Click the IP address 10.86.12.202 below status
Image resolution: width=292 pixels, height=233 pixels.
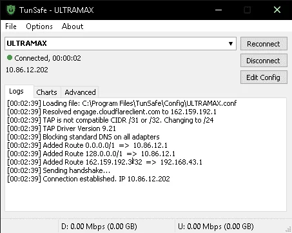pos(27,70)
